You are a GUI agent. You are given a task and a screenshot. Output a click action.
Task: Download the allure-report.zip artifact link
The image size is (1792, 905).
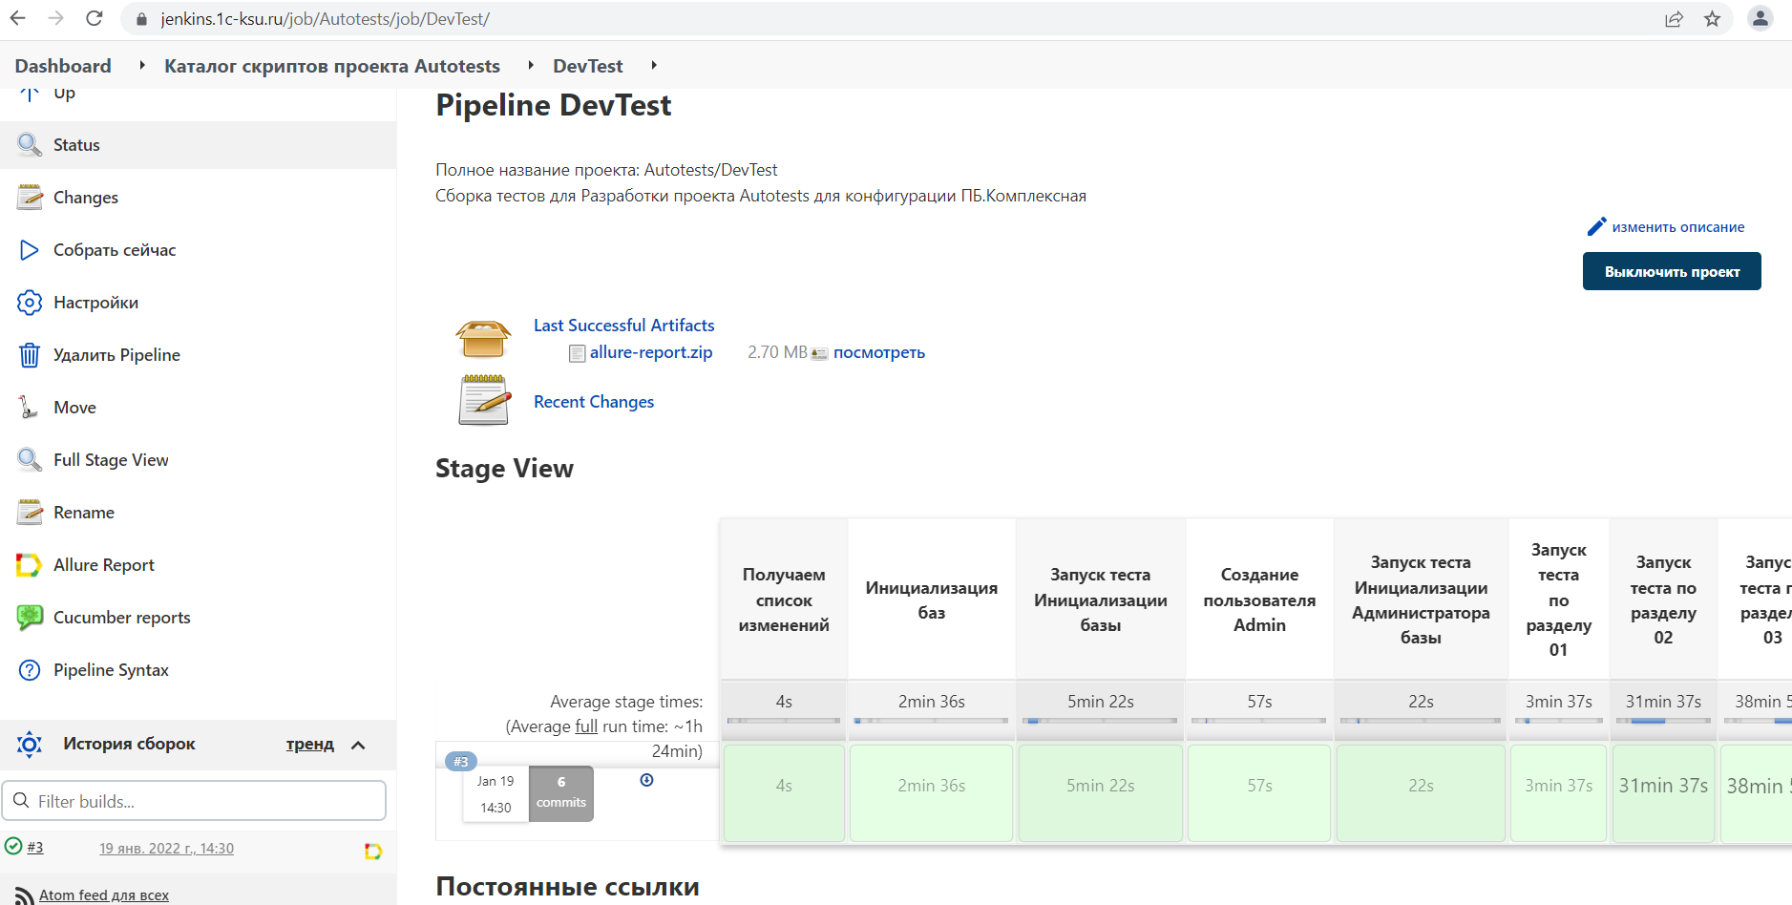(x=650, y=352)
